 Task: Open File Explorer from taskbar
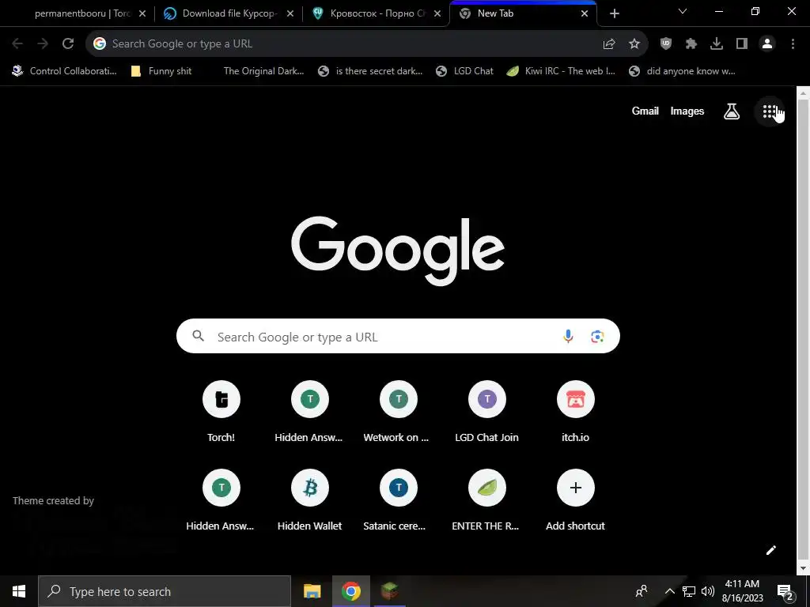click(x=312, y=591)
